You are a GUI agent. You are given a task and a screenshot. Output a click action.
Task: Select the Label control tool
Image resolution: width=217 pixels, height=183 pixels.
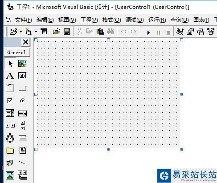10,76
